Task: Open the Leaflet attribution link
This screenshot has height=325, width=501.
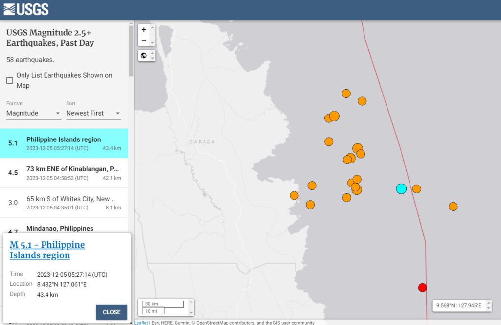Action: [x=141, y=323]
